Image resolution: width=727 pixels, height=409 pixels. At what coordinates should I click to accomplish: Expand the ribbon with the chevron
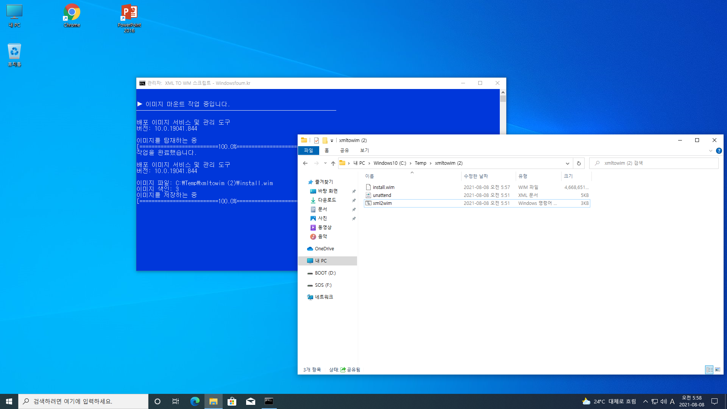(710, 151)
